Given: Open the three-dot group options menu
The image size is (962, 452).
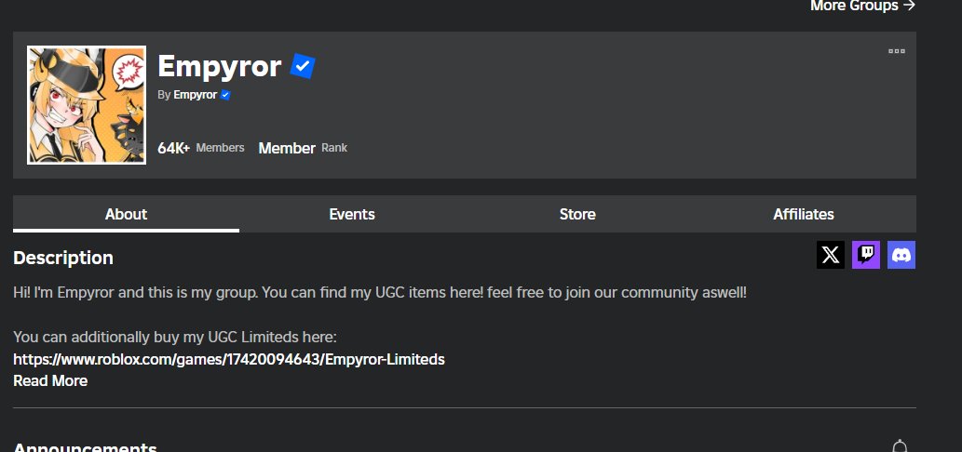Looking at the screenshot, I should [x=897, y=51].
